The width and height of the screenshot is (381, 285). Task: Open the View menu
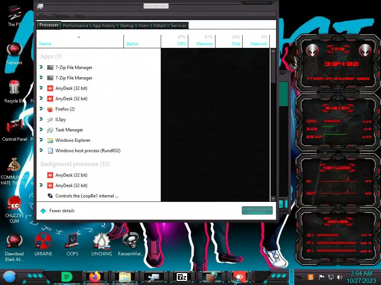[x=79, y=16]
